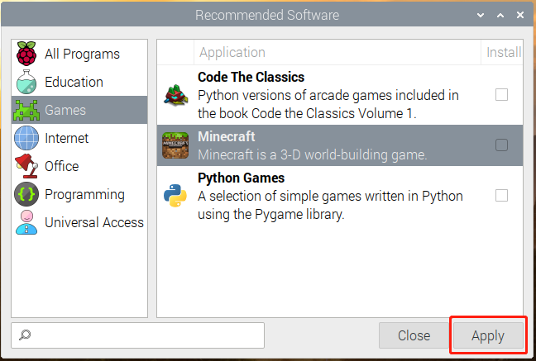Click the Games space invader icon
This screenshot has height=361, width=536.
[26, 110]
